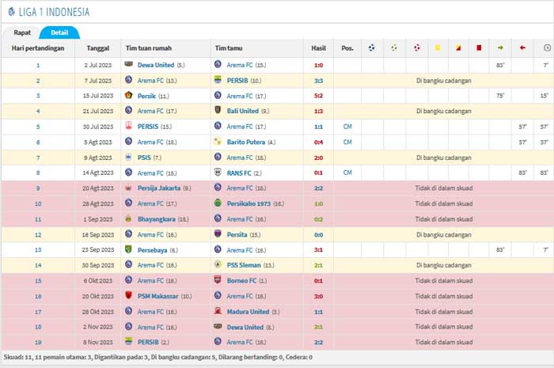554x368 pixels.
Task: Click the yellow card column icon
Action: 438,47
